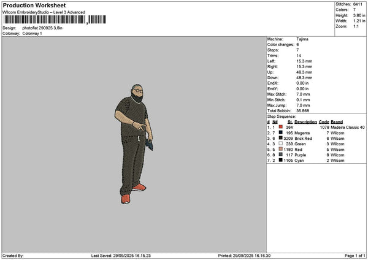Viewport: 368px width, 260px height.
Task: Click the tan swatch in the Red row
Action: tap(281, 149)
